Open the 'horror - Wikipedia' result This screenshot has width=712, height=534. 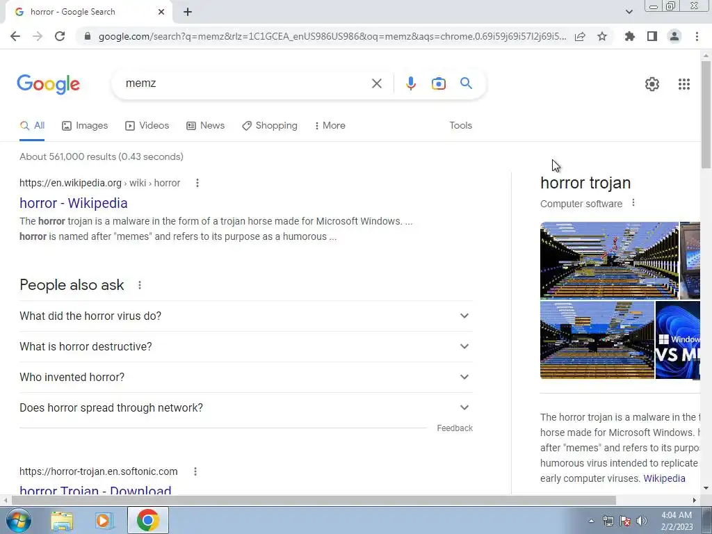pos(74,203)
